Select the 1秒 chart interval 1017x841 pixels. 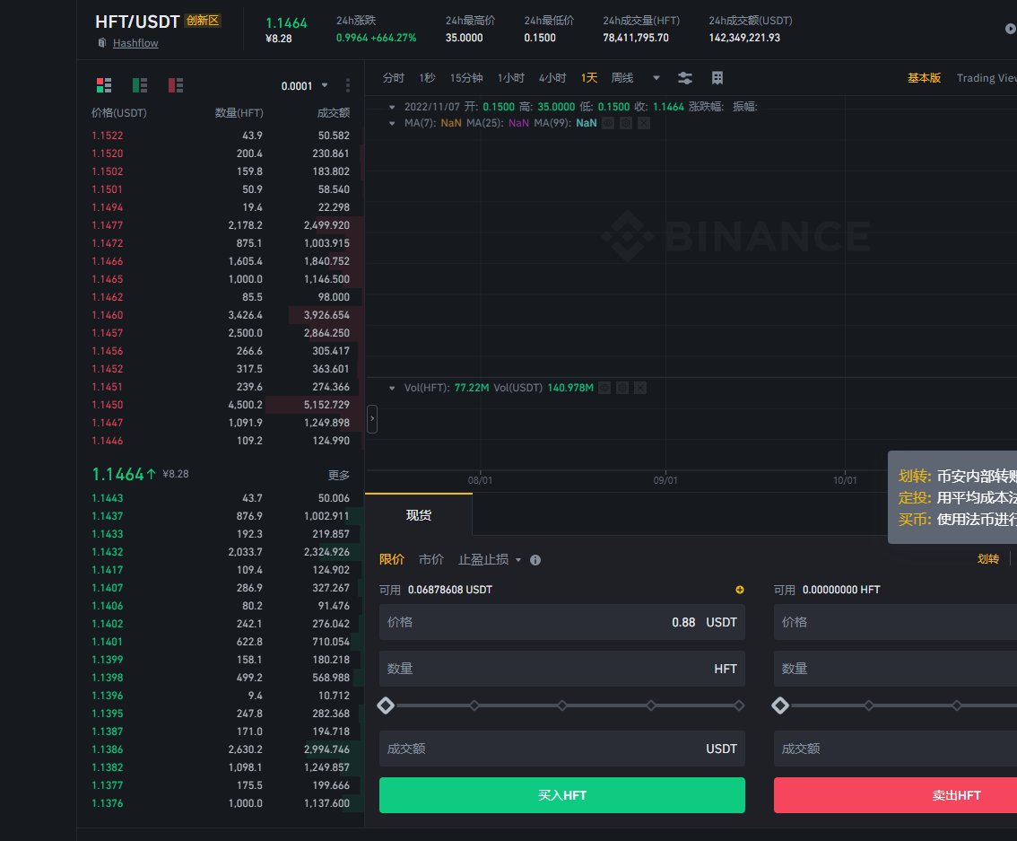click(x=427, y=78)
